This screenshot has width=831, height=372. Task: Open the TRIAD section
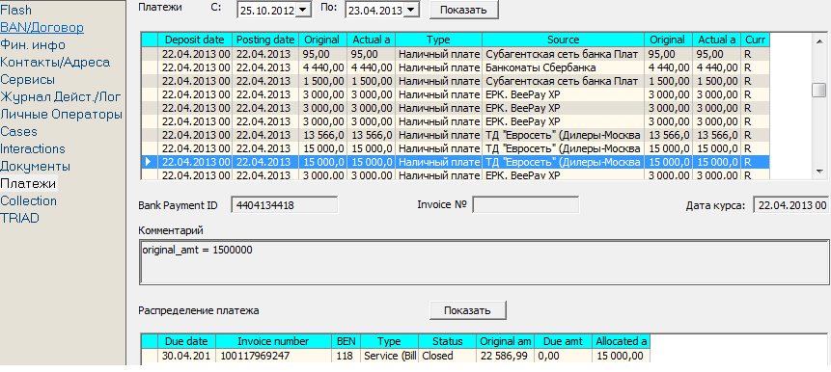point(19,218)
